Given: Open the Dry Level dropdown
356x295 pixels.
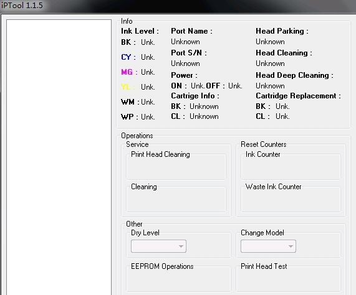Looking at the screenshot, I should 158,246.
